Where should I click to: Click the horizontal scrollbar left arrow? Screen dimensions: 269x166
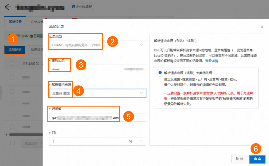[6, 135]
